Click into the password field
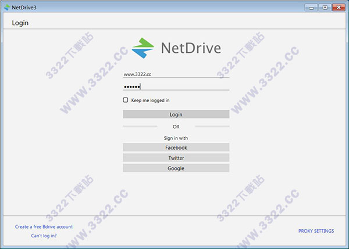Image resolution: width=349 pixels, height=249 pixels. (176, 86)
